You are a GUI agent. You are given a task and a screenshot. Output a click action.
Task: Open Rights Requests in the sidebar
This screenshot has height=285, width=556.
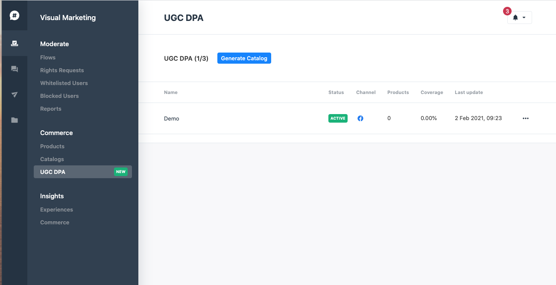click(x=62, y=70)
